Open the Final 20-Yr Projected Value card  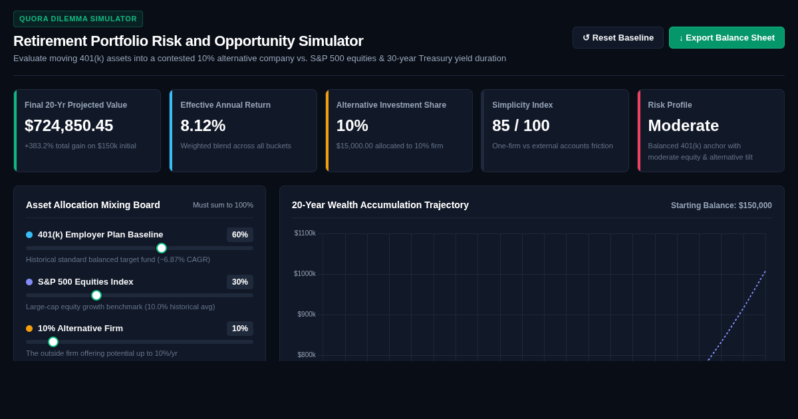point(87,131)
